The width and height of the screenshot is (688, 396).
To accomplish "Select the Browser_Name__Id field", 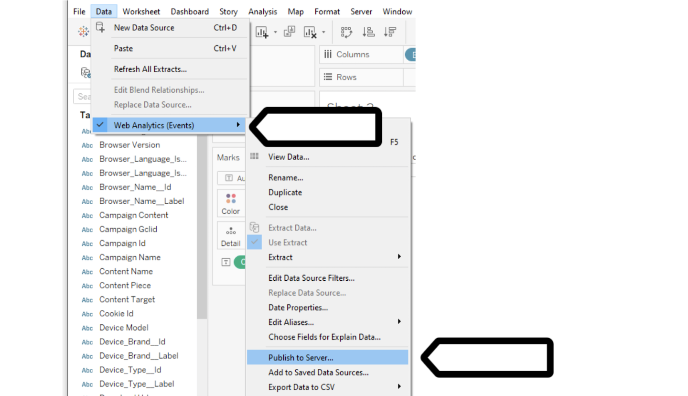I will (x=135, y=187).
